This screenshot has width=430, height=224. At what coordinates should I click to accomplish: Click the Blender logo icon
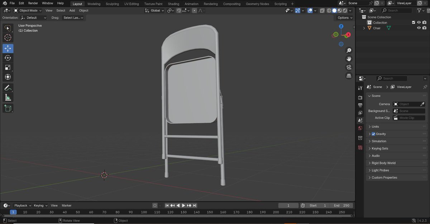5,3
